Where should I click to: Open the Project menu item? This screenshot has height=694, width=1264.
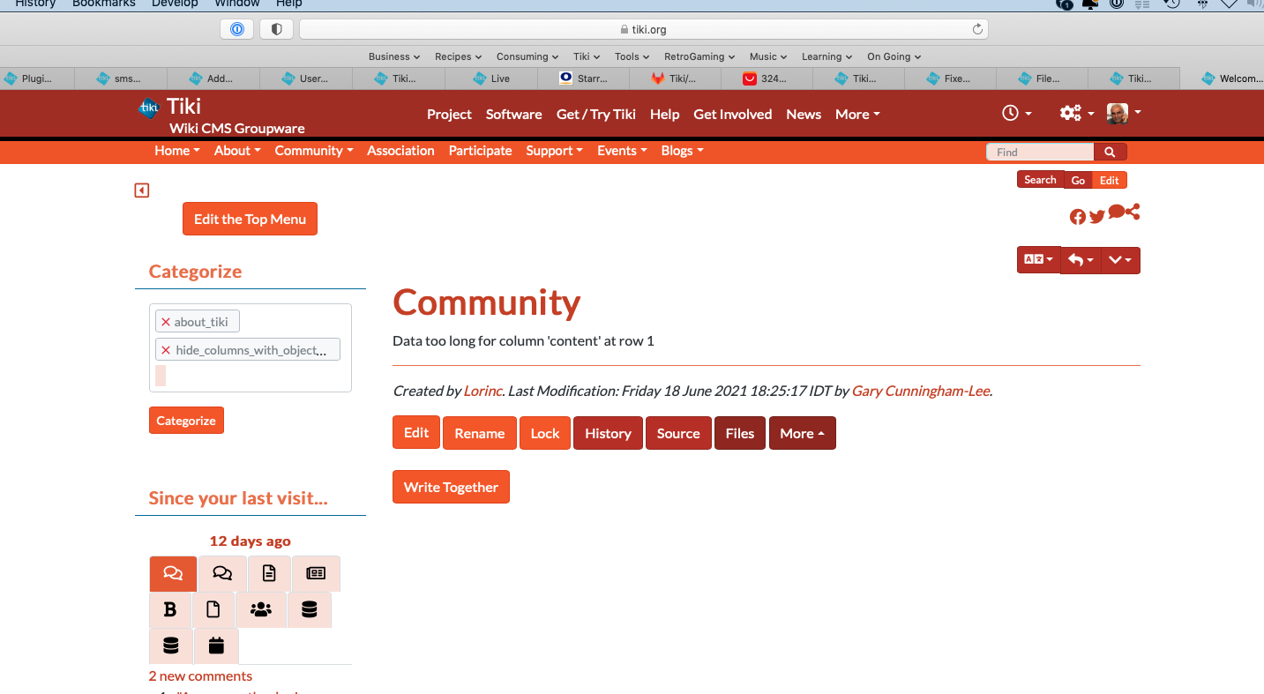450,114
